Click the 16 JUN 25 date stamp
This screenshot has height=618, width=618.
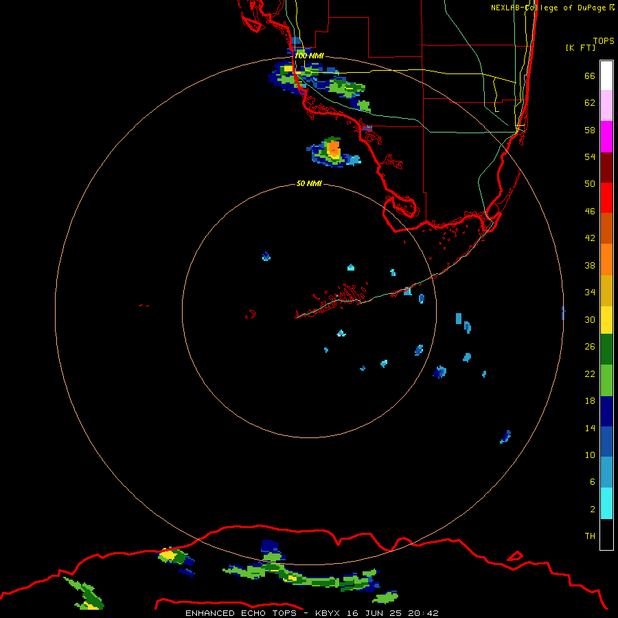pos(375,613)
